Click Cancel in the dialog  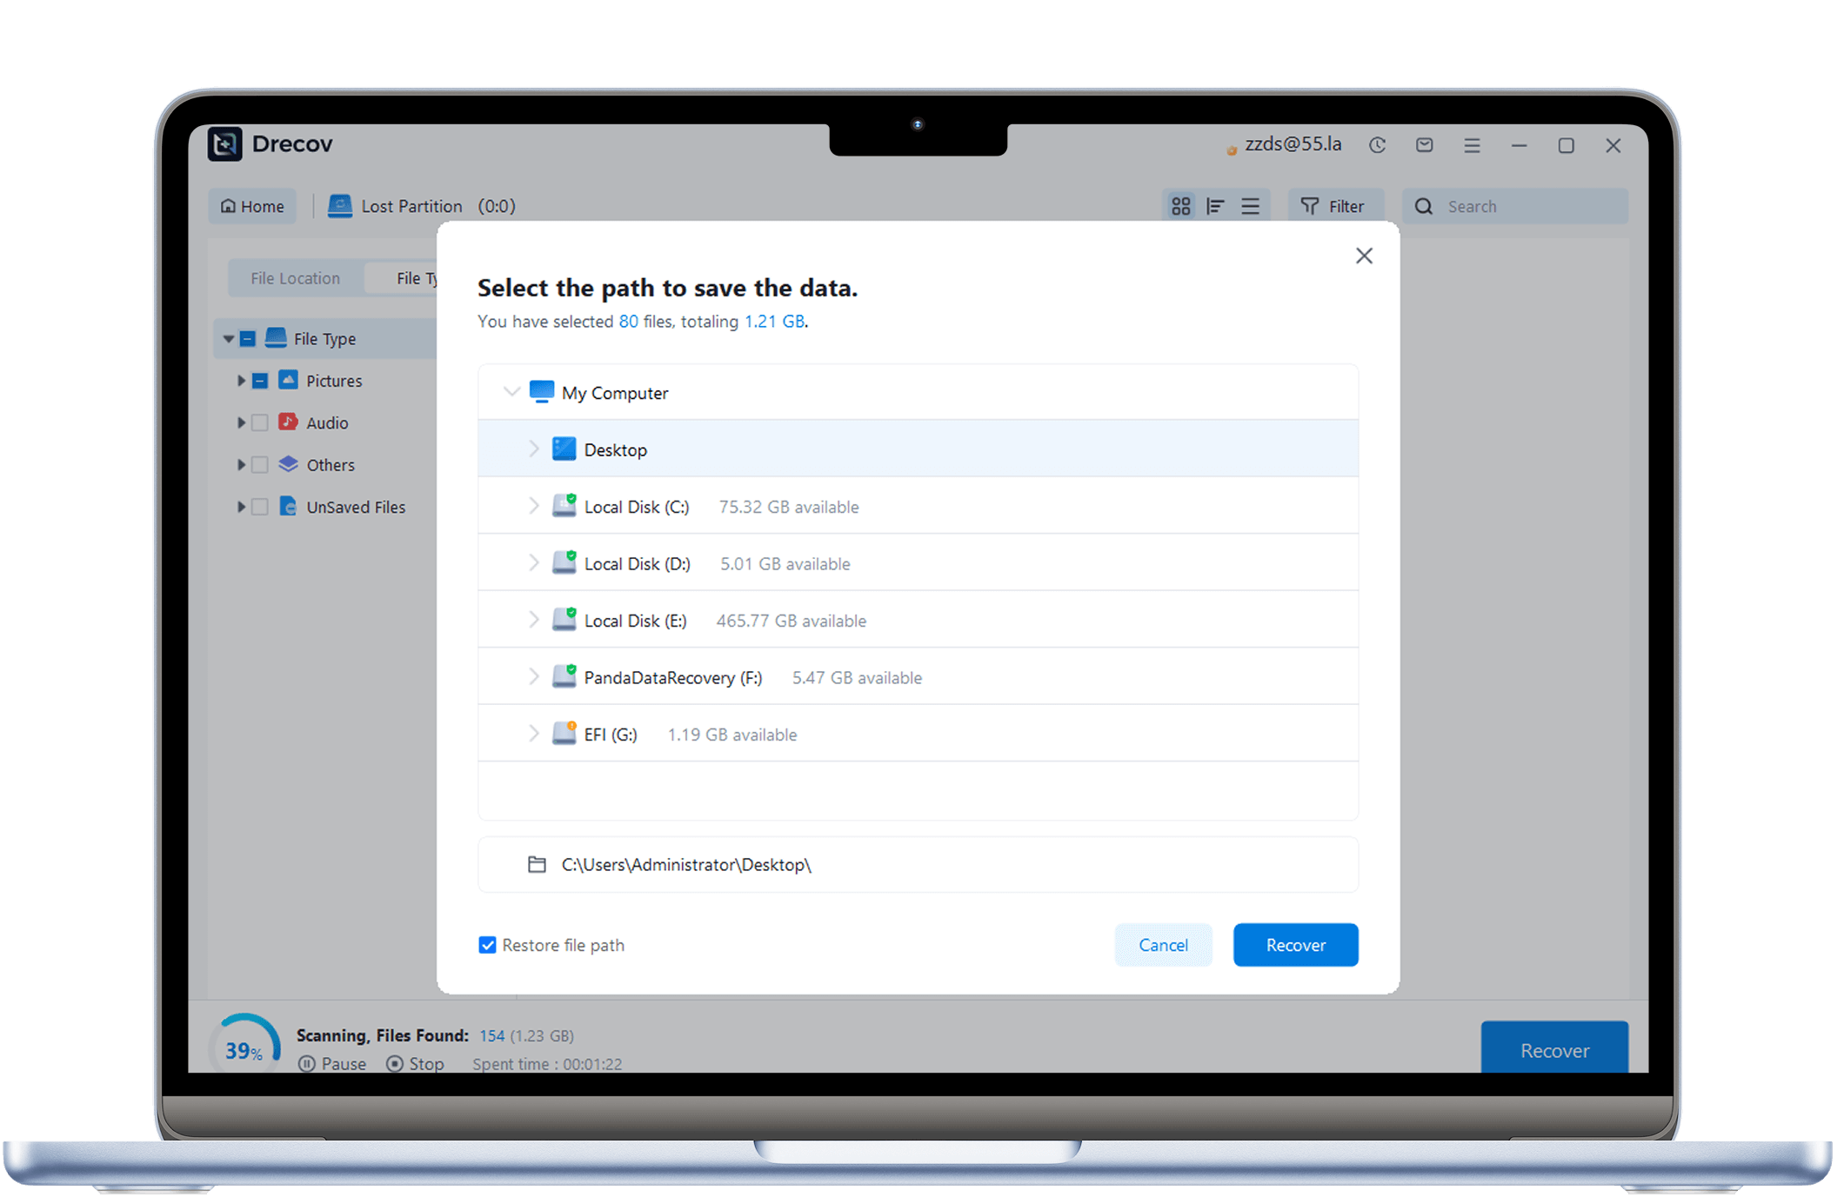point(1163,945)
